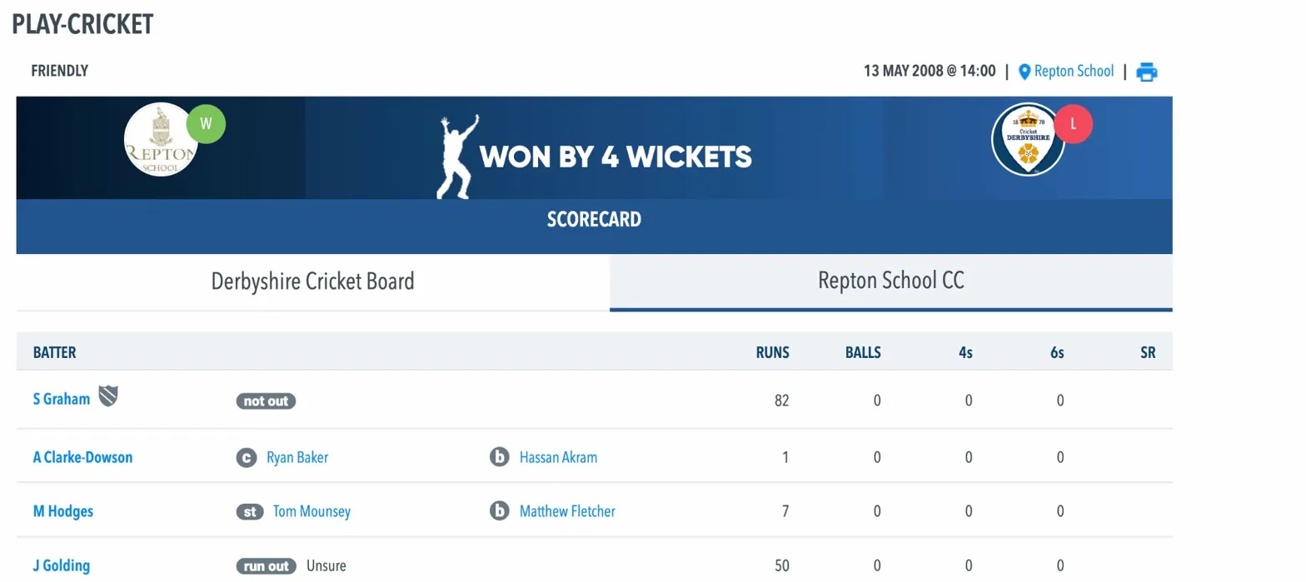This screenshot has width=1306, height=582.
Task: Select the Repton School club badge
Action: pyautogui.click(x=160, y=138)
